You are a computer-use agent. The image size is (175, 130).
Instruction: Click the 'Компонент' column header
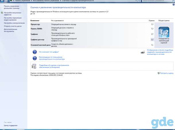tap(35, 21)
